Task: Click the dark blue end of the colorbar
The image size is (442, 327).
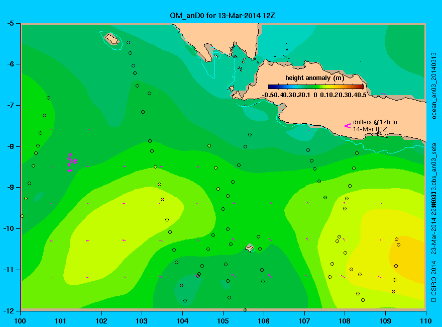Action: 271,87
